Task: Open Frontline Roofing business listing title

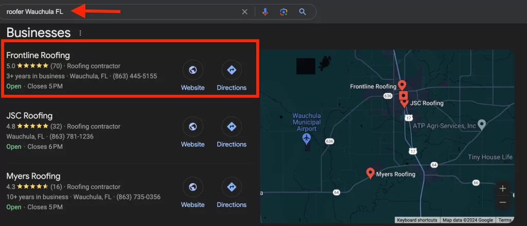Action: tap(38, 56)
